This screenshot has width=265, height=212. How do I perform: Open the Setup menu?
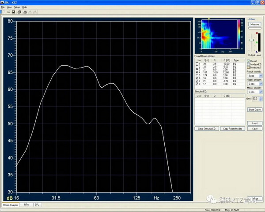(17, 7)
